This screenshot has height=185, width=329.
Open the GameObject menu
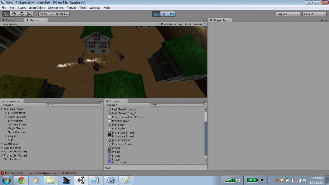[x=37, y=7]
